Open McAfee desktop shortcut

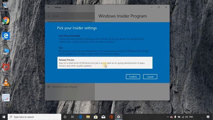(x=6, y=69)
